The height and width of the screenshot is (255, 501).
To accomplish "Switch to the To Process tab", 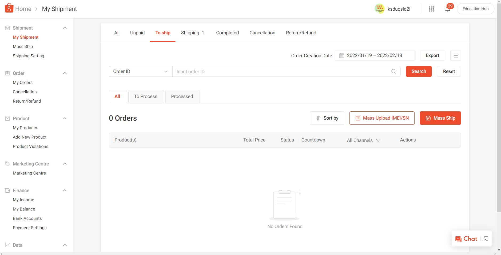I will 146,96.
